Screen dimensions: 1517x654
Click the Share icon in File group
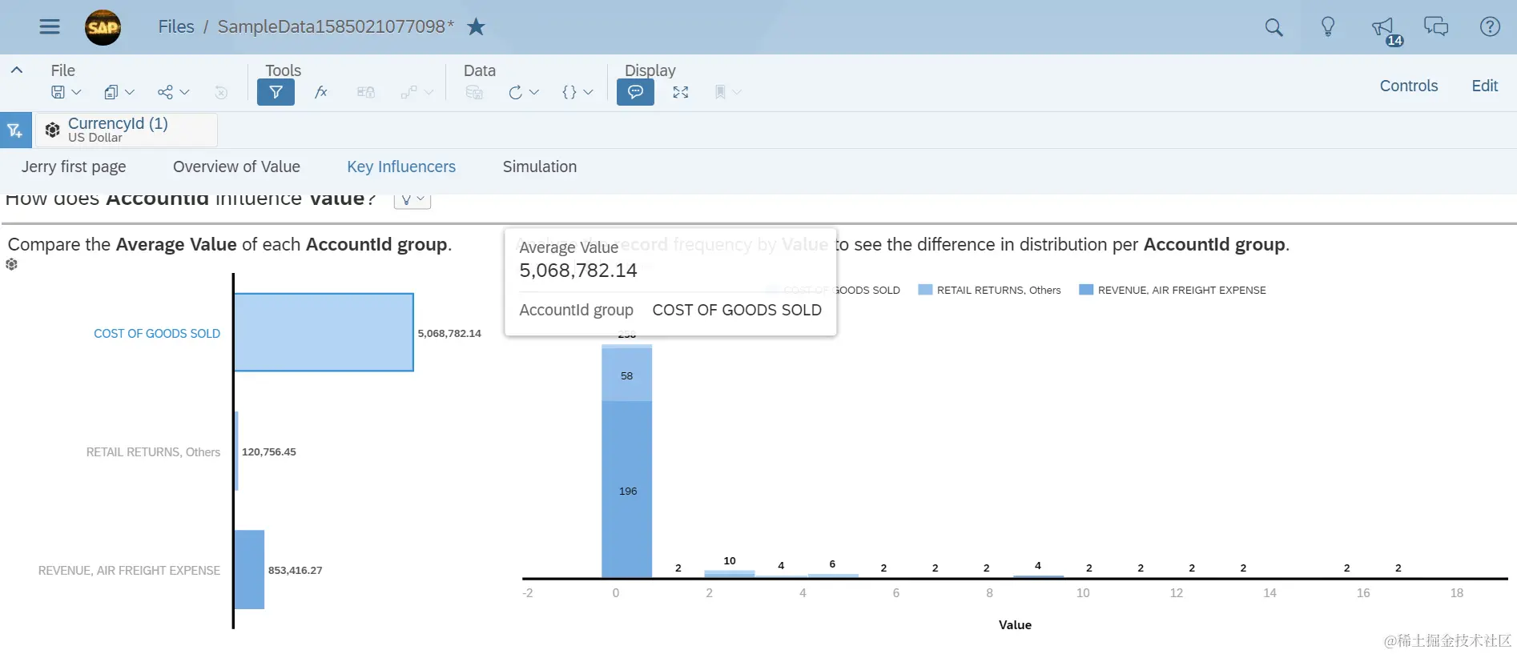click(165, 92)
